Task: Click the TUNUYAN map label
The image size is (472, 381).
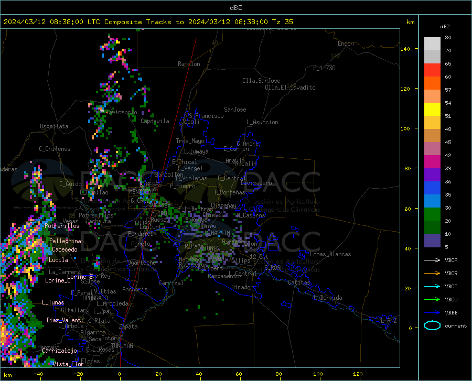Action: (122, 346)
